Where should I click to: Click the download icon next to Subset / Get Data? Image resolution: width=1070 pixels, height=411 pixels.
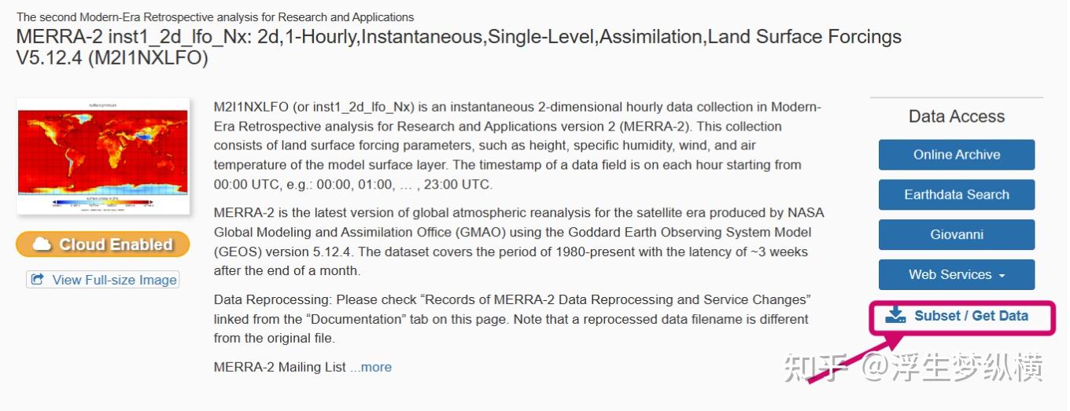coord(895,316)
